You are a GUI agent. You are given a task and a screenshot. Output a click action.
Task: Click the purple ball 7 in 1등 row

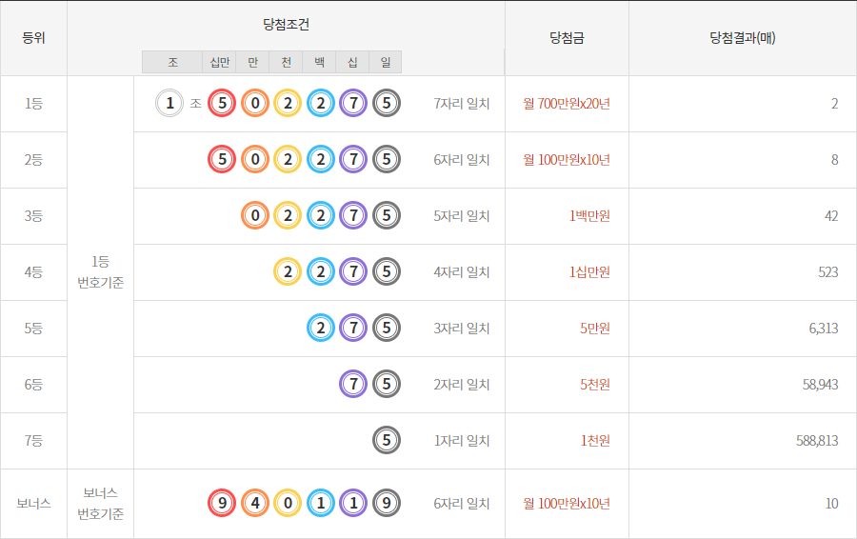coord(353,103)
